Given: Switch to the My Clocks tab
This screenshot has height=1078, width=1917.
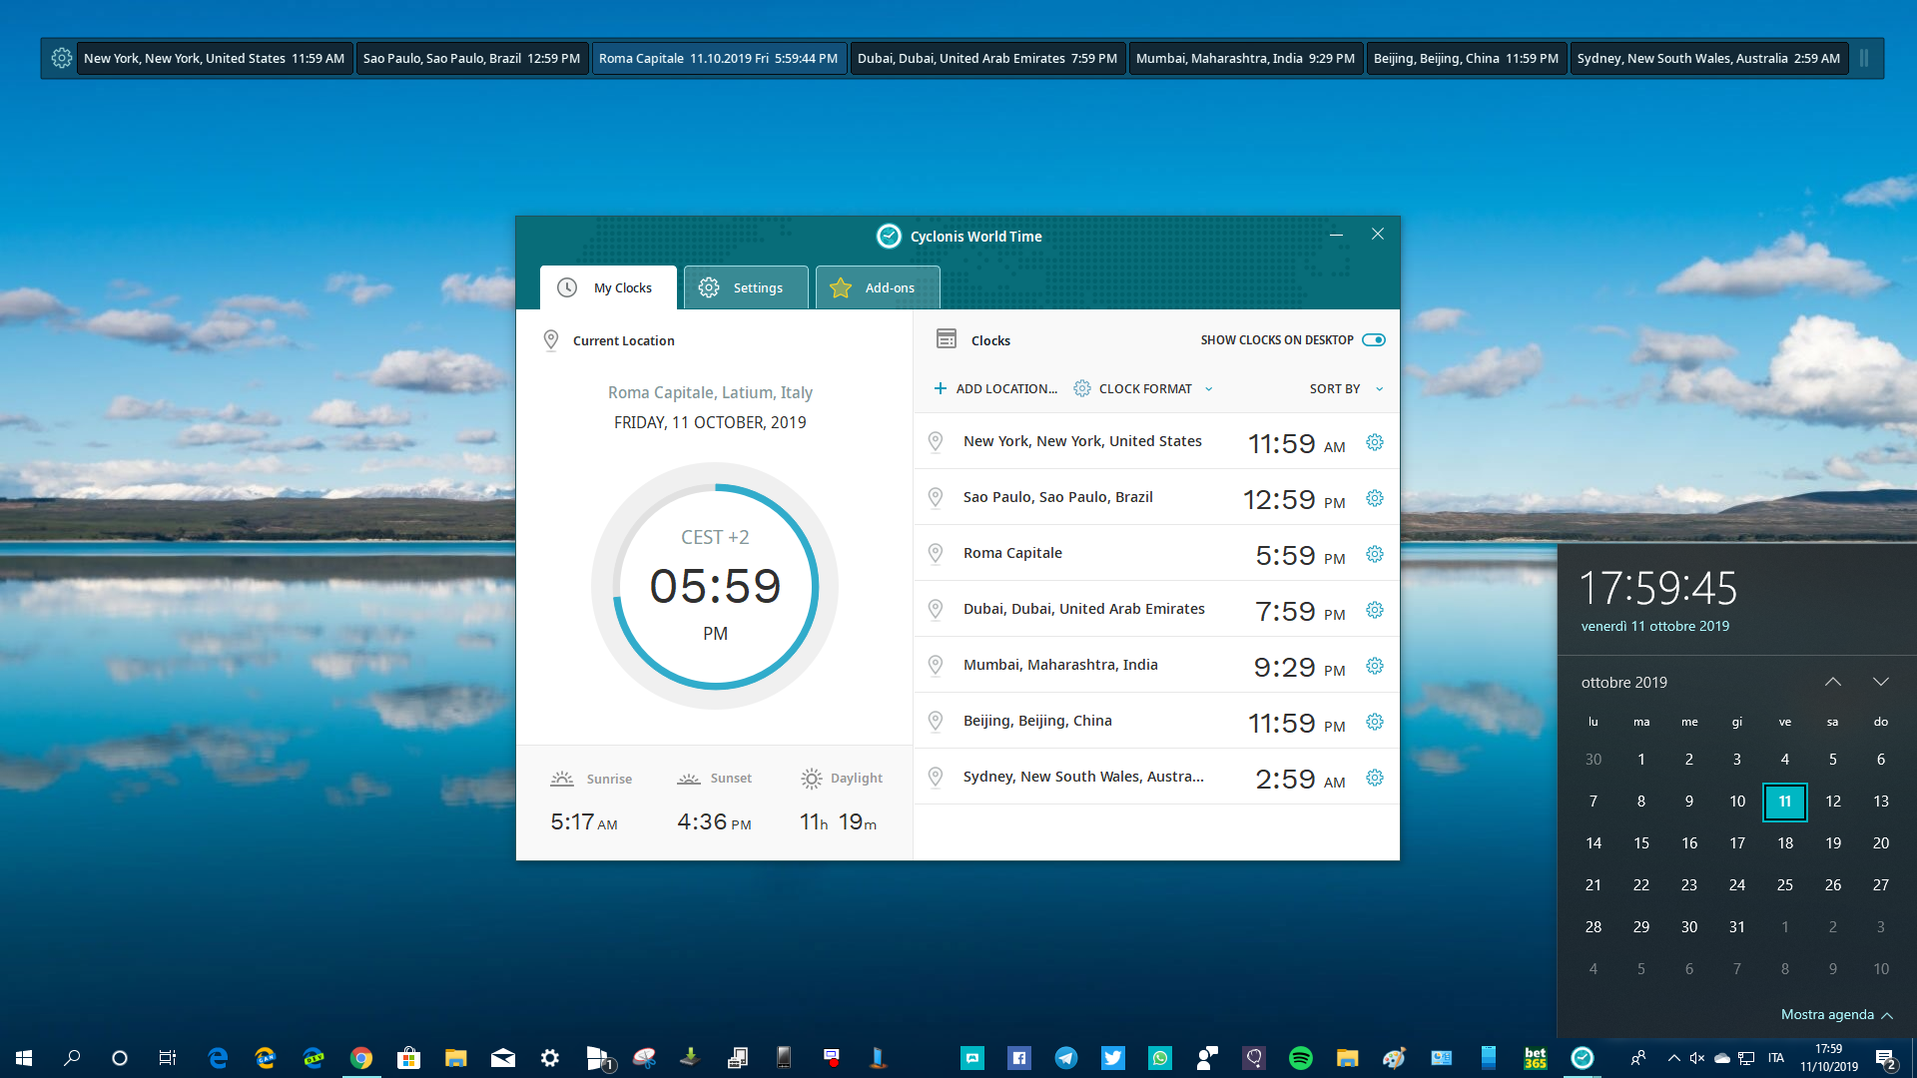Looking at the screenshot, I should (608, 287).
